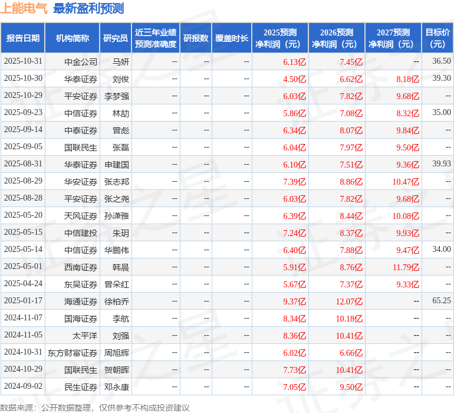Click analyst name 李梦强

(x=117, y=96)
